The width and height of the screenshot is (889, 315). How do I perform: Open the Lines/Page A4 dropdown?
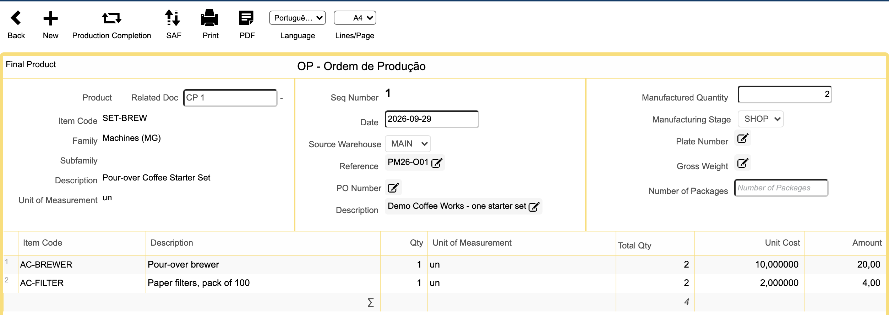(x=355, y=18)
